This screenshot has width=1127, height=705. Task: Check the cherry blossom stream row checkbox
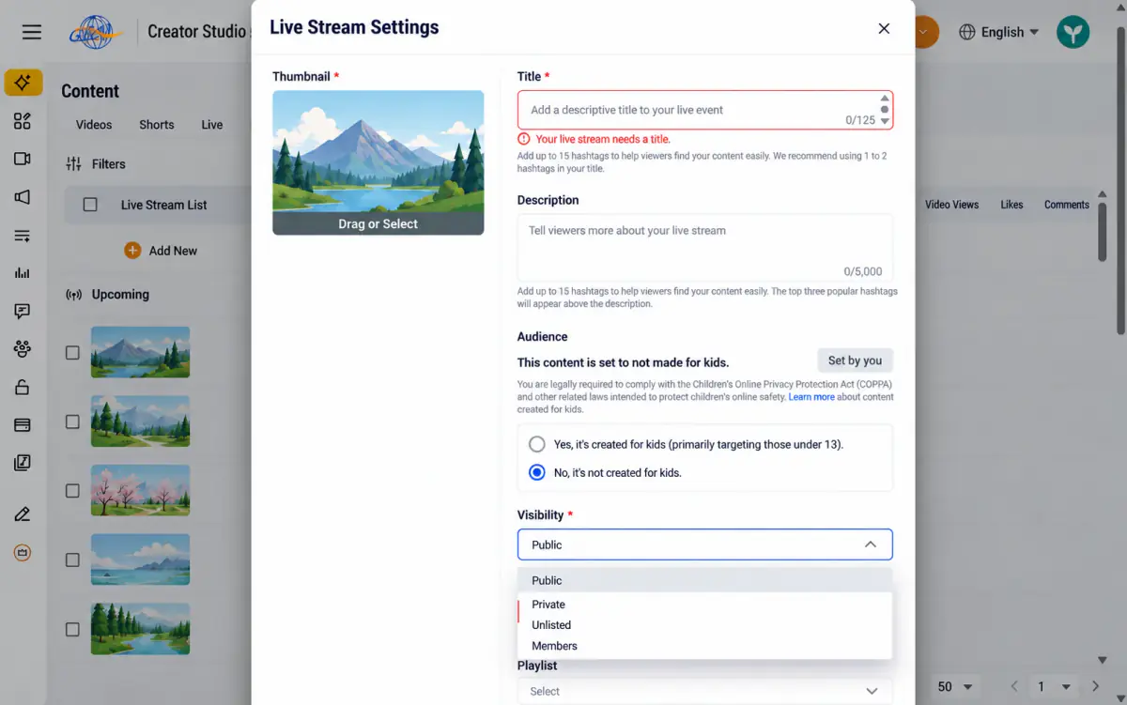(x=72, y=491)
